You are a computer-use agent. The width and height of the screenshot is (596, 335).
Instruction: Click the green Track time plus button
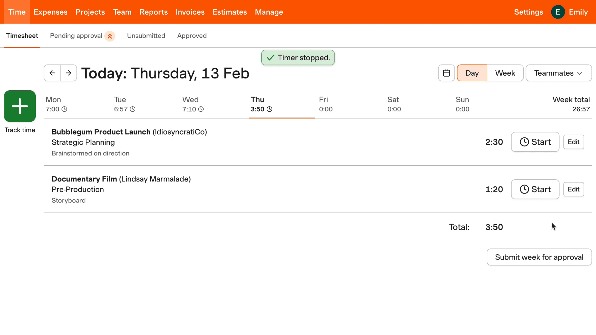(20, 106)
